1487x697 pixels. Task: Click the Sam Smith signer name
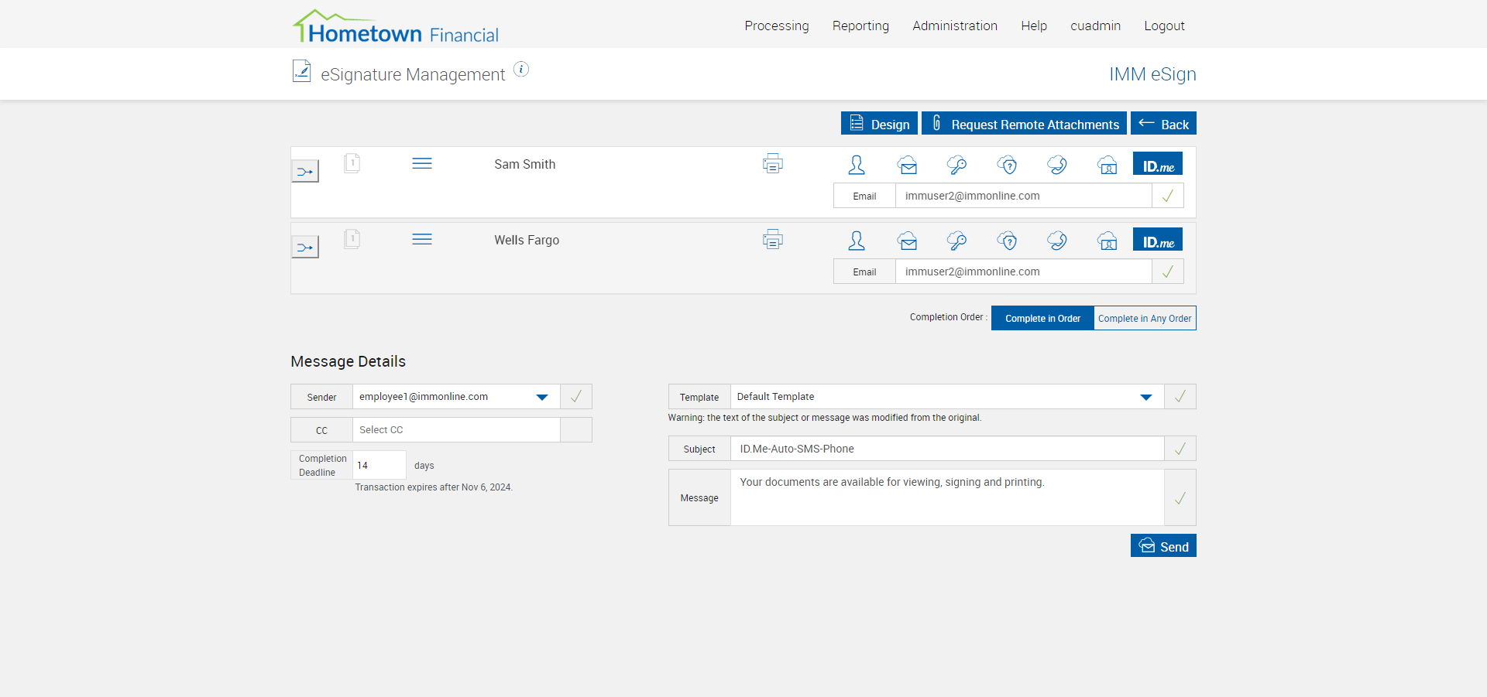(525, 164)
